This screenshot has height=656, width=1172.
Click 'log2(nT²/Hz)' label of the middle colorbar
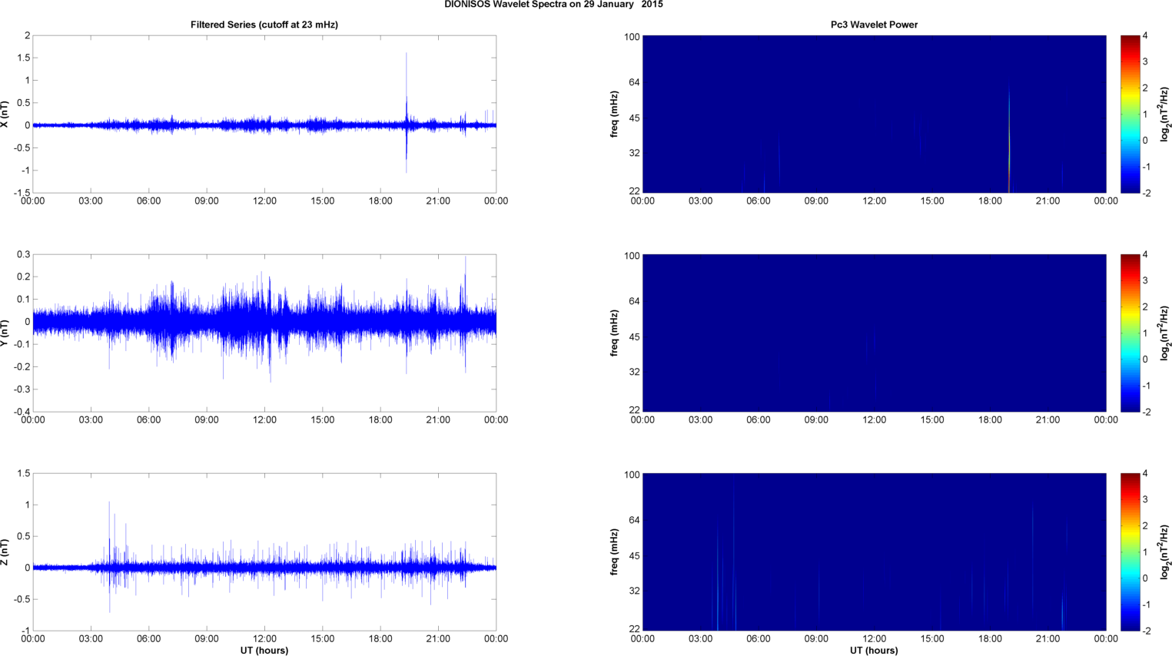point(1165,333)
